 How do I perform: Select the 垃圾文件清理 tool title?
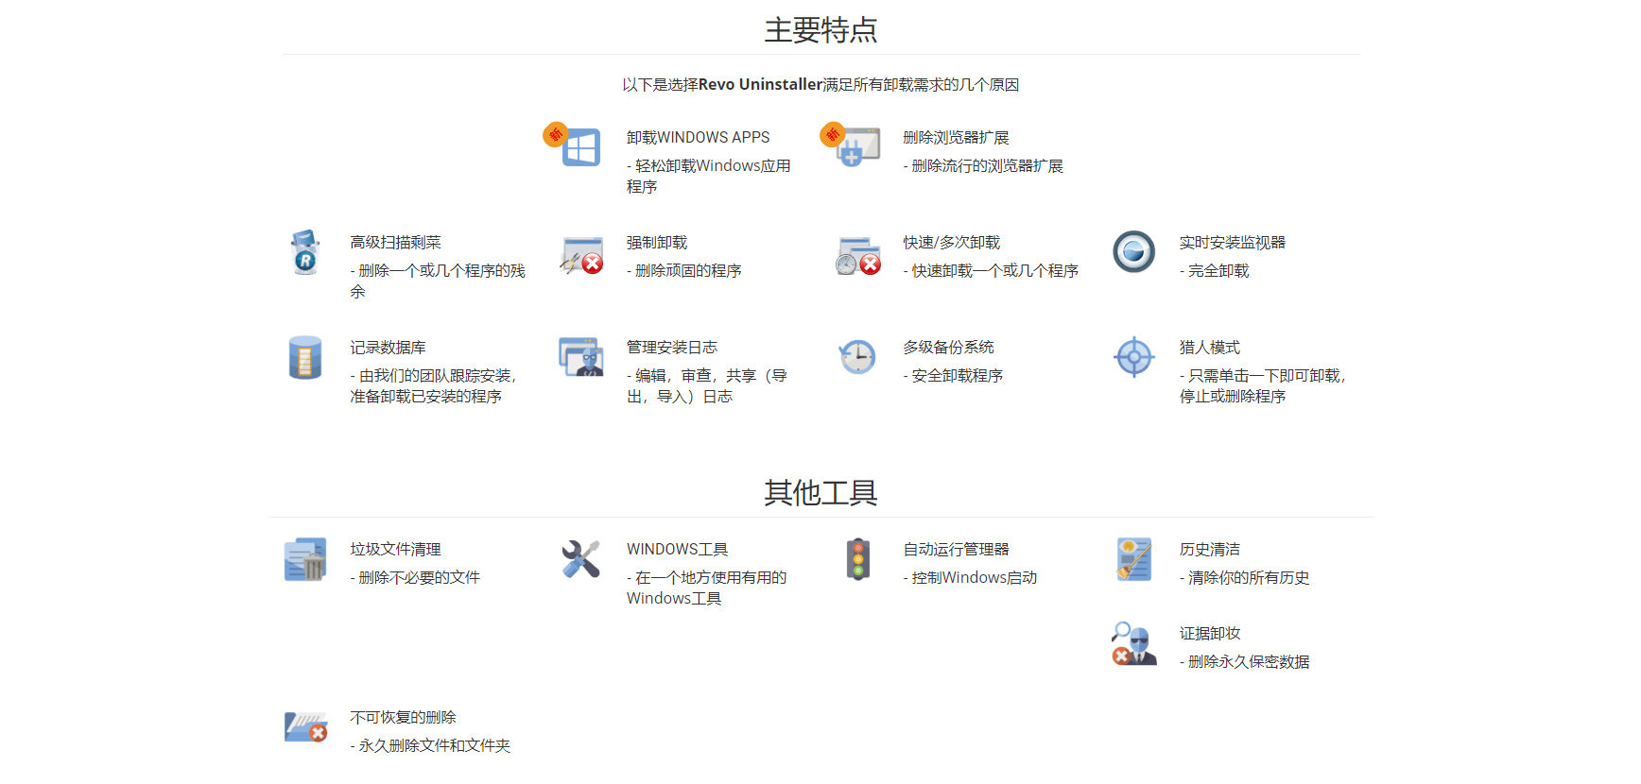tap(395, 550)
